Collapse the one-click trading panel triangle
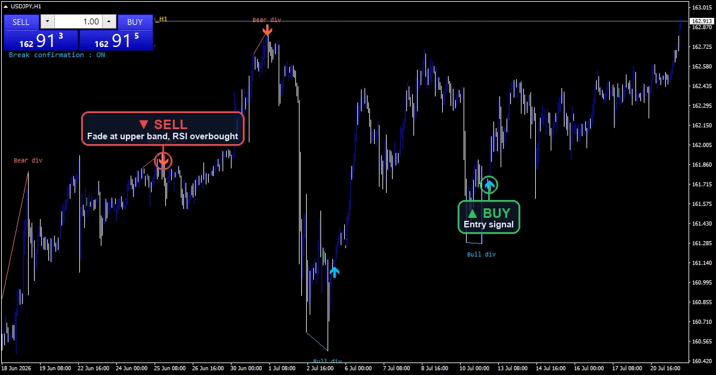 click(5, 6)
